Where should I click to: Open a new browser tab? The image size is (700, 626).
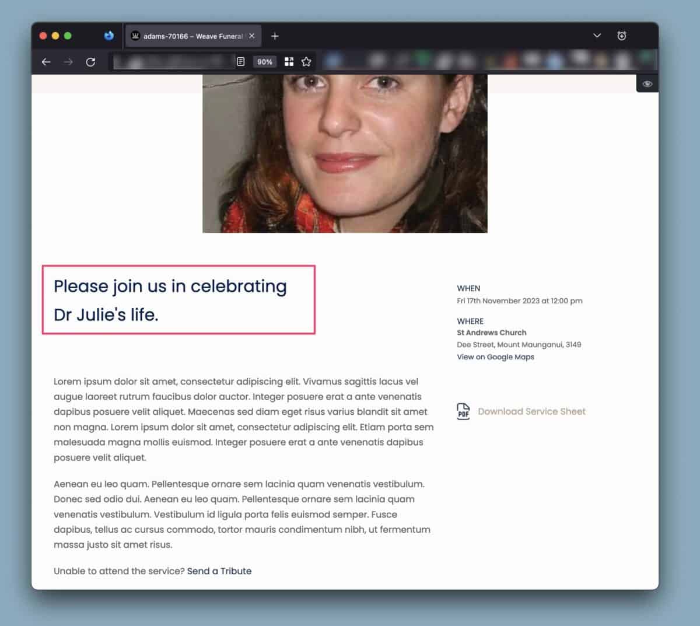coord(275,36)
